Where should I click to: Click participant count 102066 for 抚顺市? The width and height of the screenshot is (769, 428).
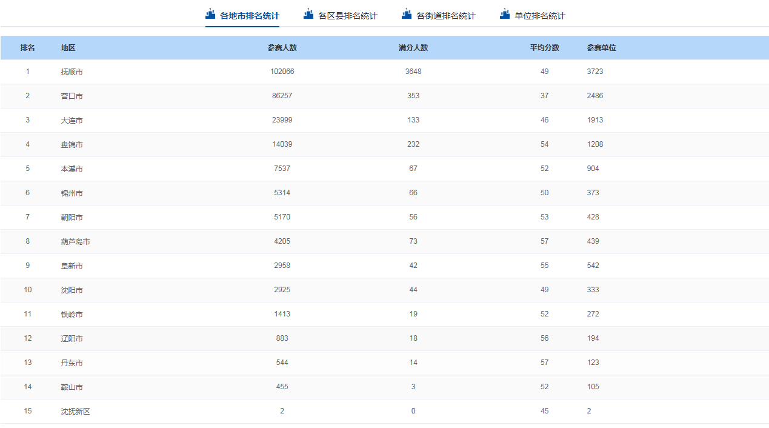[x=282, y=72]
